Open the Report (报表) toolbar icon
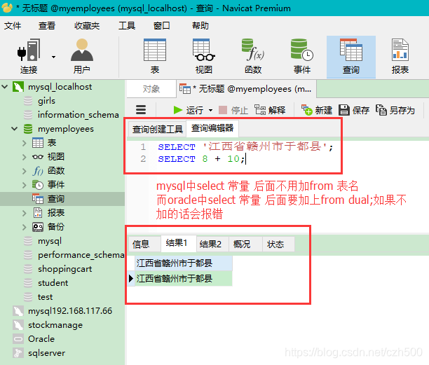Screen dimensions: 429x365 point(400,56)
